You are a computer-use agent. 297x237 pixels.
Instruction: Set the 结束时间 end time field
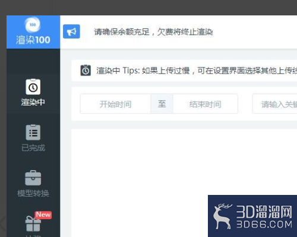(x=206, y=104)
